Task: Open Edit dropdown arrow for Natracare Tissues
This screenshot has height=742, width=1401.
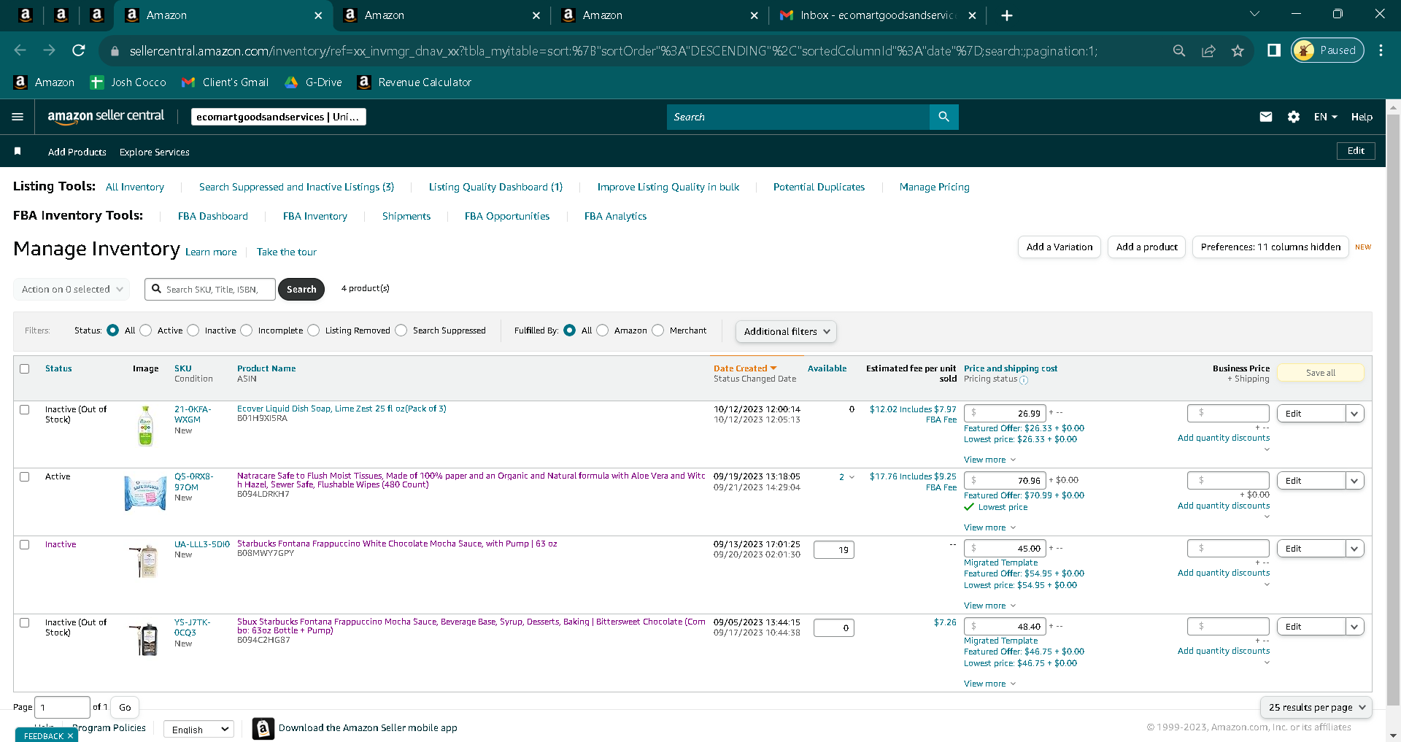Action: coord(1355,481)
